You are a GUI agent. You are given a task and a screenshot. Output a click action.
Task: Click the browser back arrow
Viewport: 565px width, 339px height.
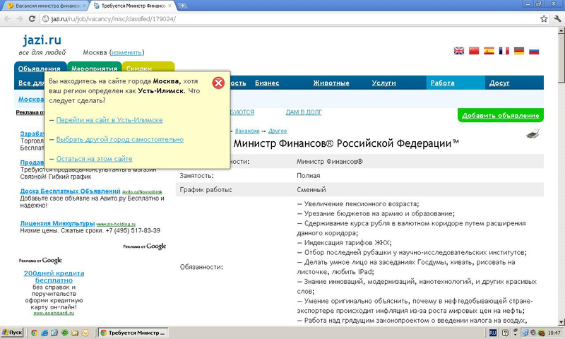[7, 19]
